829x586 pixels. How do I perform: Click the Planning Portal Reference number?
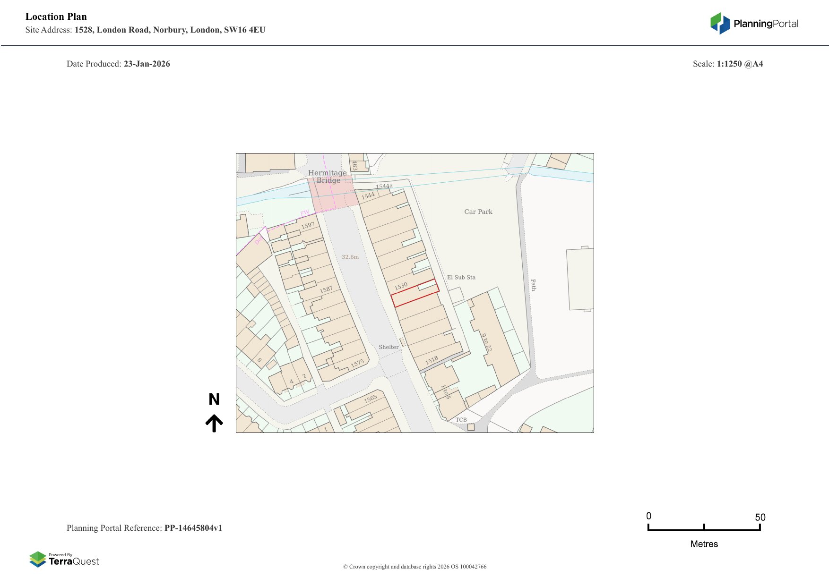[193, 528]
